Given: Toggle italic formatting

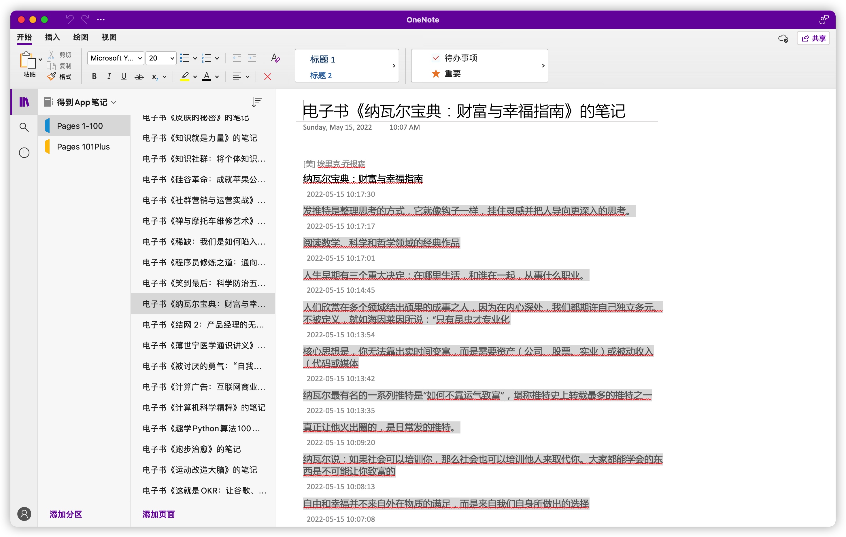Looking at the screenshot, I should coord(109,77).
